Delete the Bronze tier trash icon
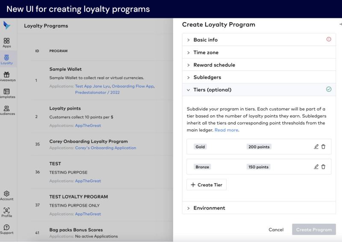The image size is (342, 242). tap(323, 166)
